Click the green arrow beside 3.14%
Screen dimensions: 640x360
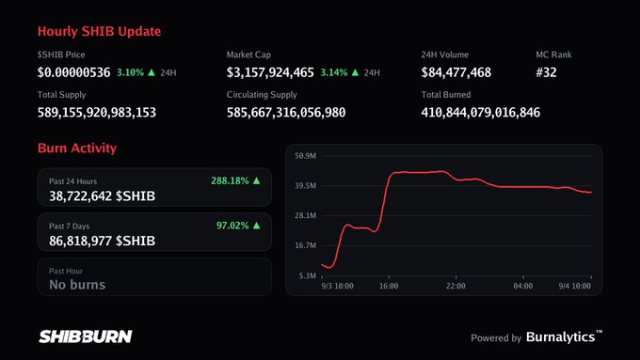(355, 72)
